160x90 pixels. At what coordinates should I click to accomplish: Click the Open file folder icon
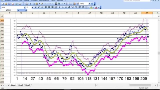tap(6, 4)
